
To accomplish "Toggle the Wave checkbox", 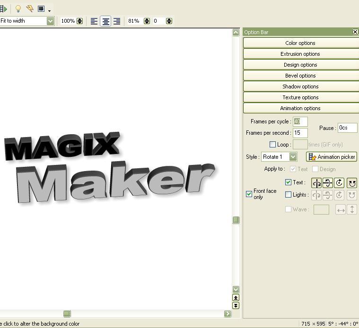I will tap(288, 209).
